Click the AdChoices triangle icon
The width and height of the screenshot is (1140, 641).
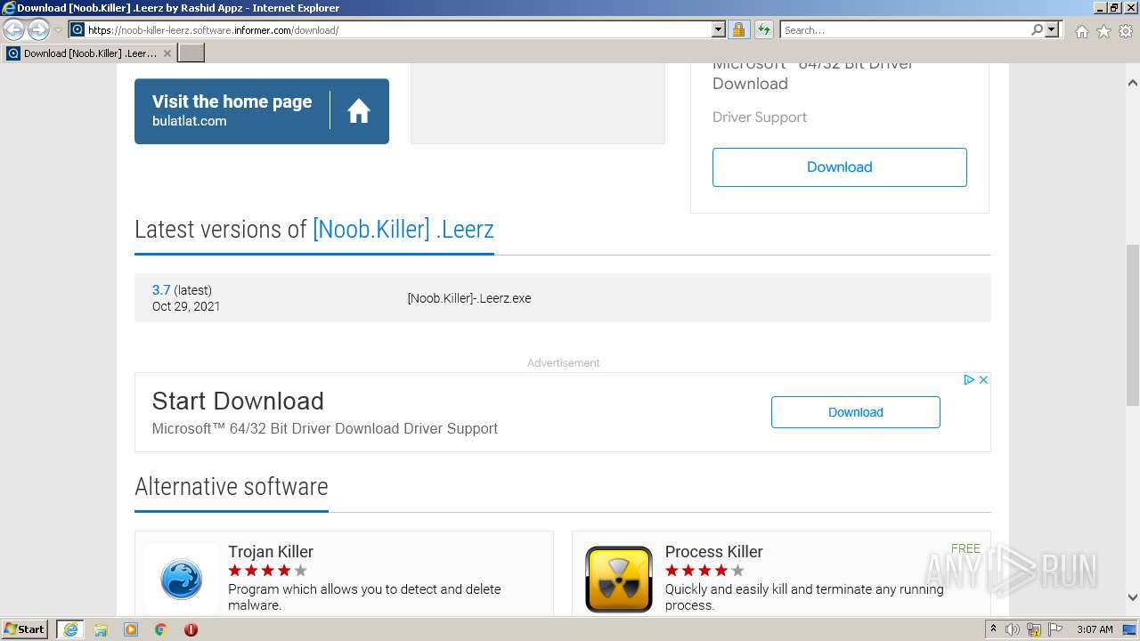tap(969, 379)
